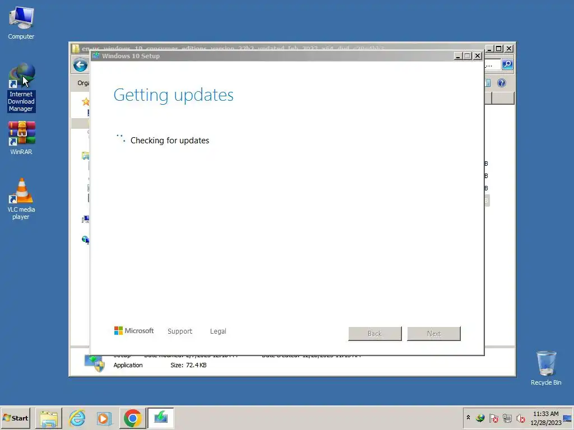The image size is (574, 430).
Task: Select the Favorites star in Explorer sidebar
Action: pos(86,102)
